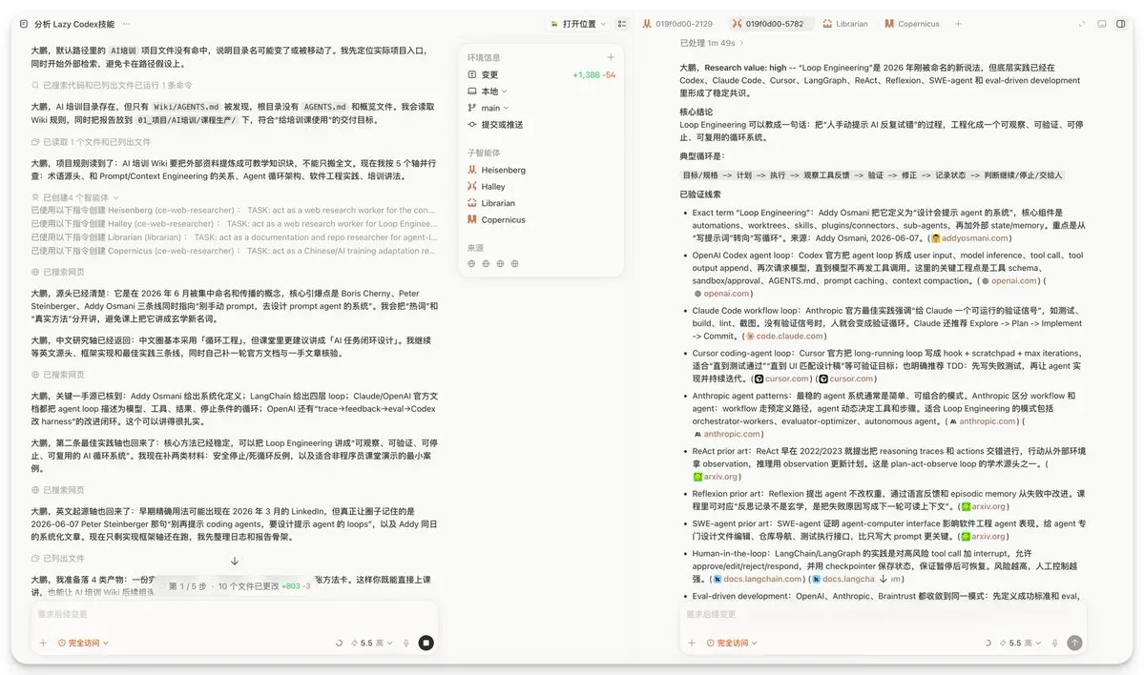
Task: Click the loading spinner in right composer
Action: pyautogui.click(x=988, y=643)
